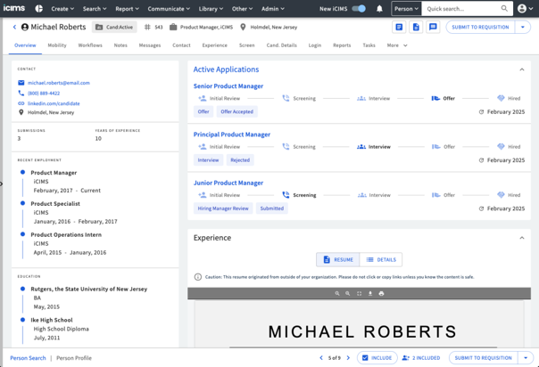
Task: Collapse the Active Applications section
Action: pyautogui.click(x=522, y=69)
